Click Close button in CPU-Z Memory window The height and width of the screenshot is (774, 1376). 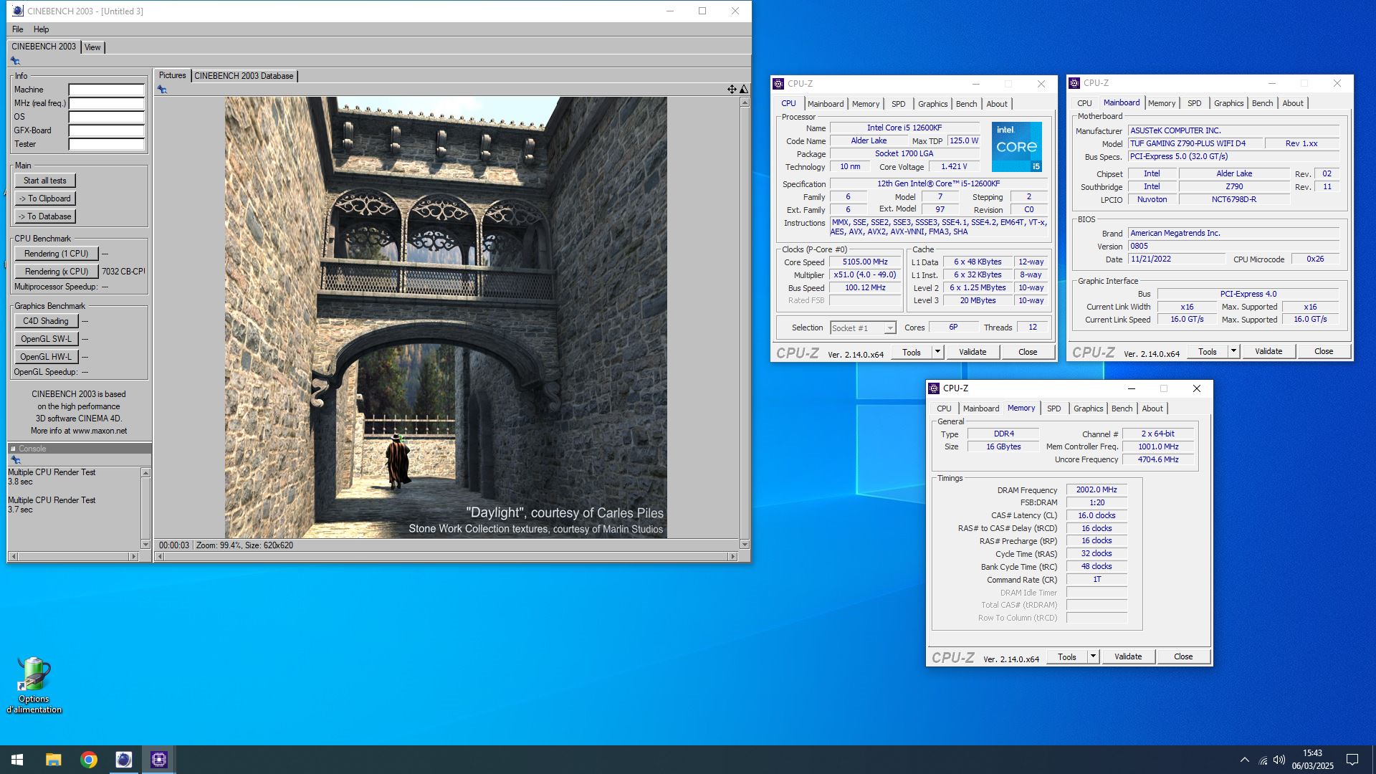[x=1183, y=656]
